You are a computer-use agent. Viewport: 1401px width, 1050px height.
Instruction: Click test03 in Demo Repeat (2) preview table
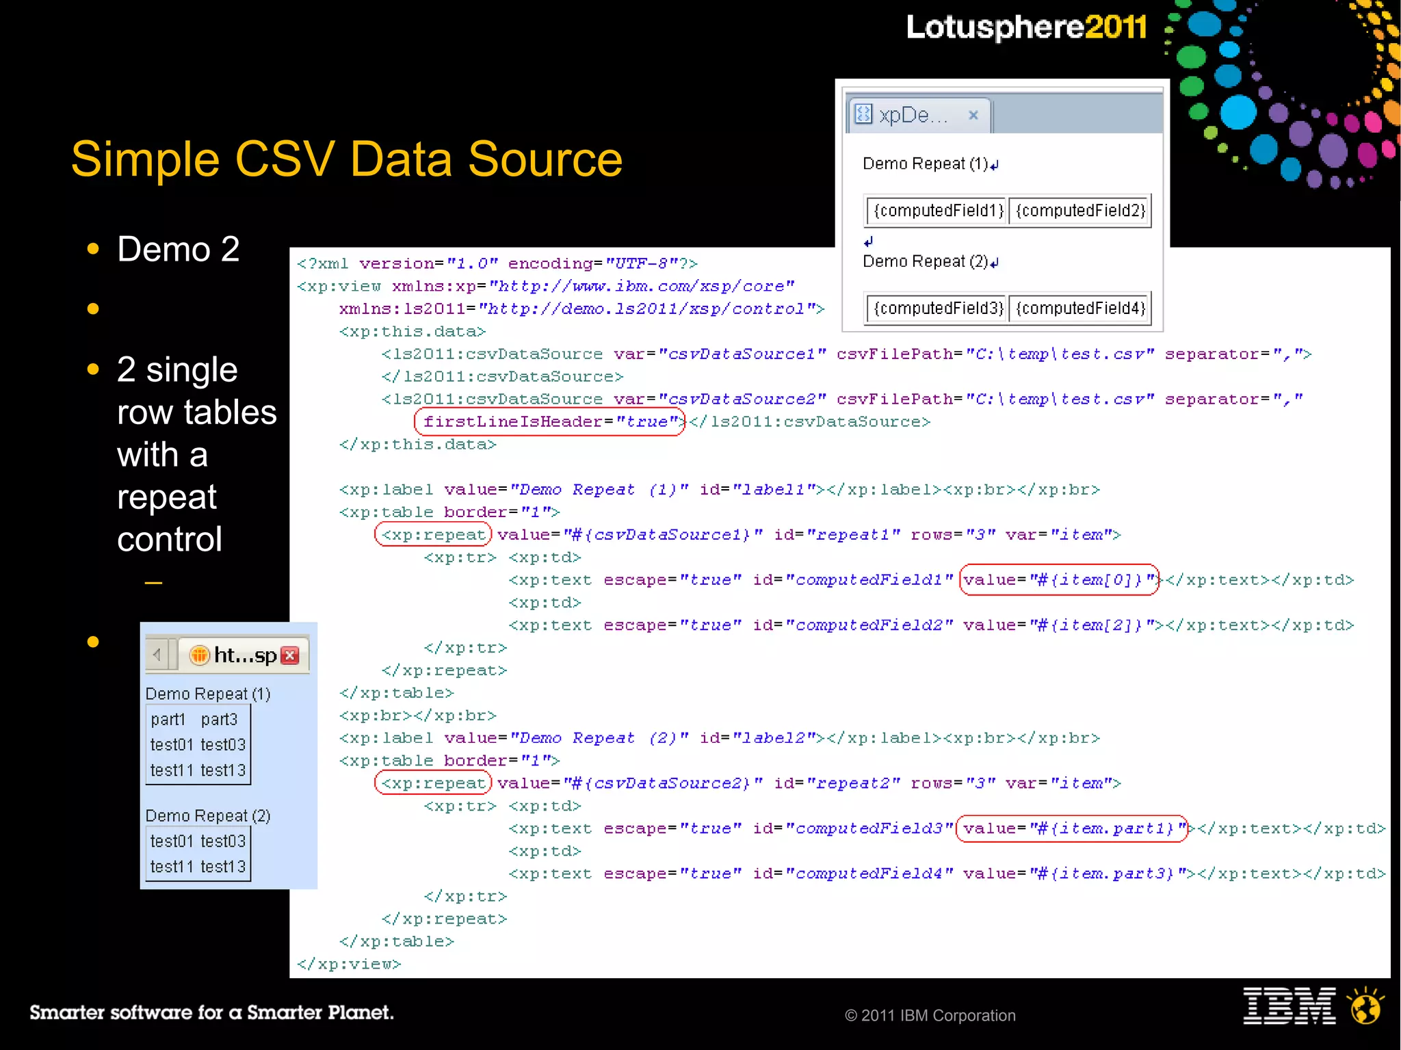[223, 841]
